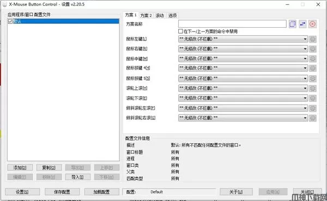This screenshot has width=327, height=201.
Task: Click description text 默认: 所有不匹配任何配置文件的窗口
Action: point(206,145)
